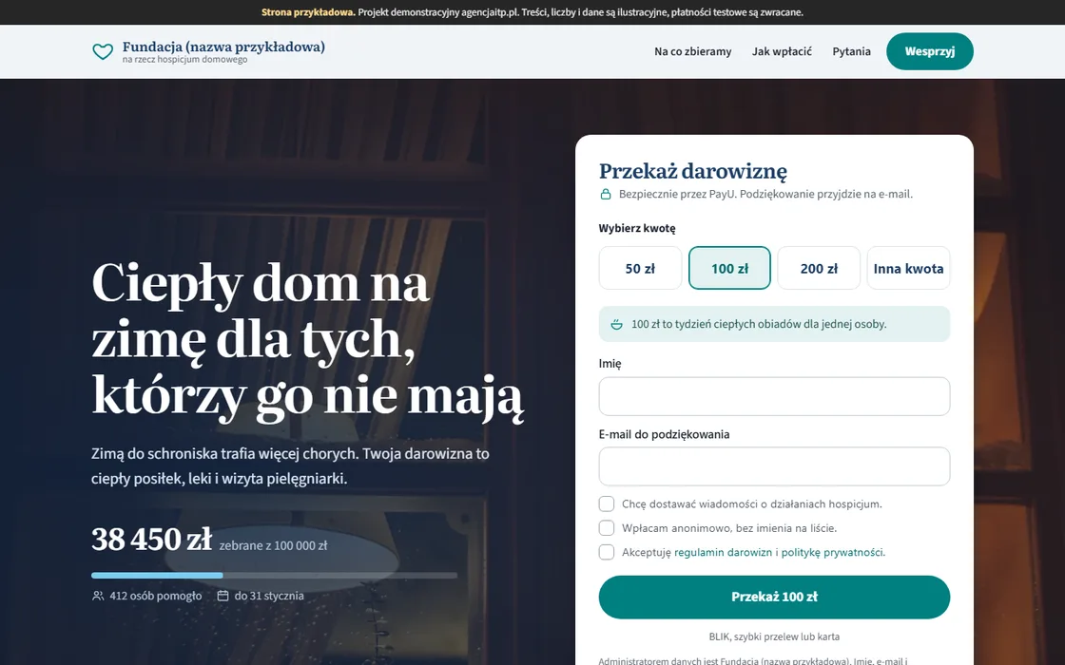
Task: Select the 100 zł donation amount
Action: [729, 268]
